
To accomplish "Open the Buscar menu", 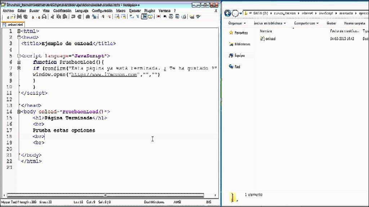I will pyautogui.click(x=34, y=10).
